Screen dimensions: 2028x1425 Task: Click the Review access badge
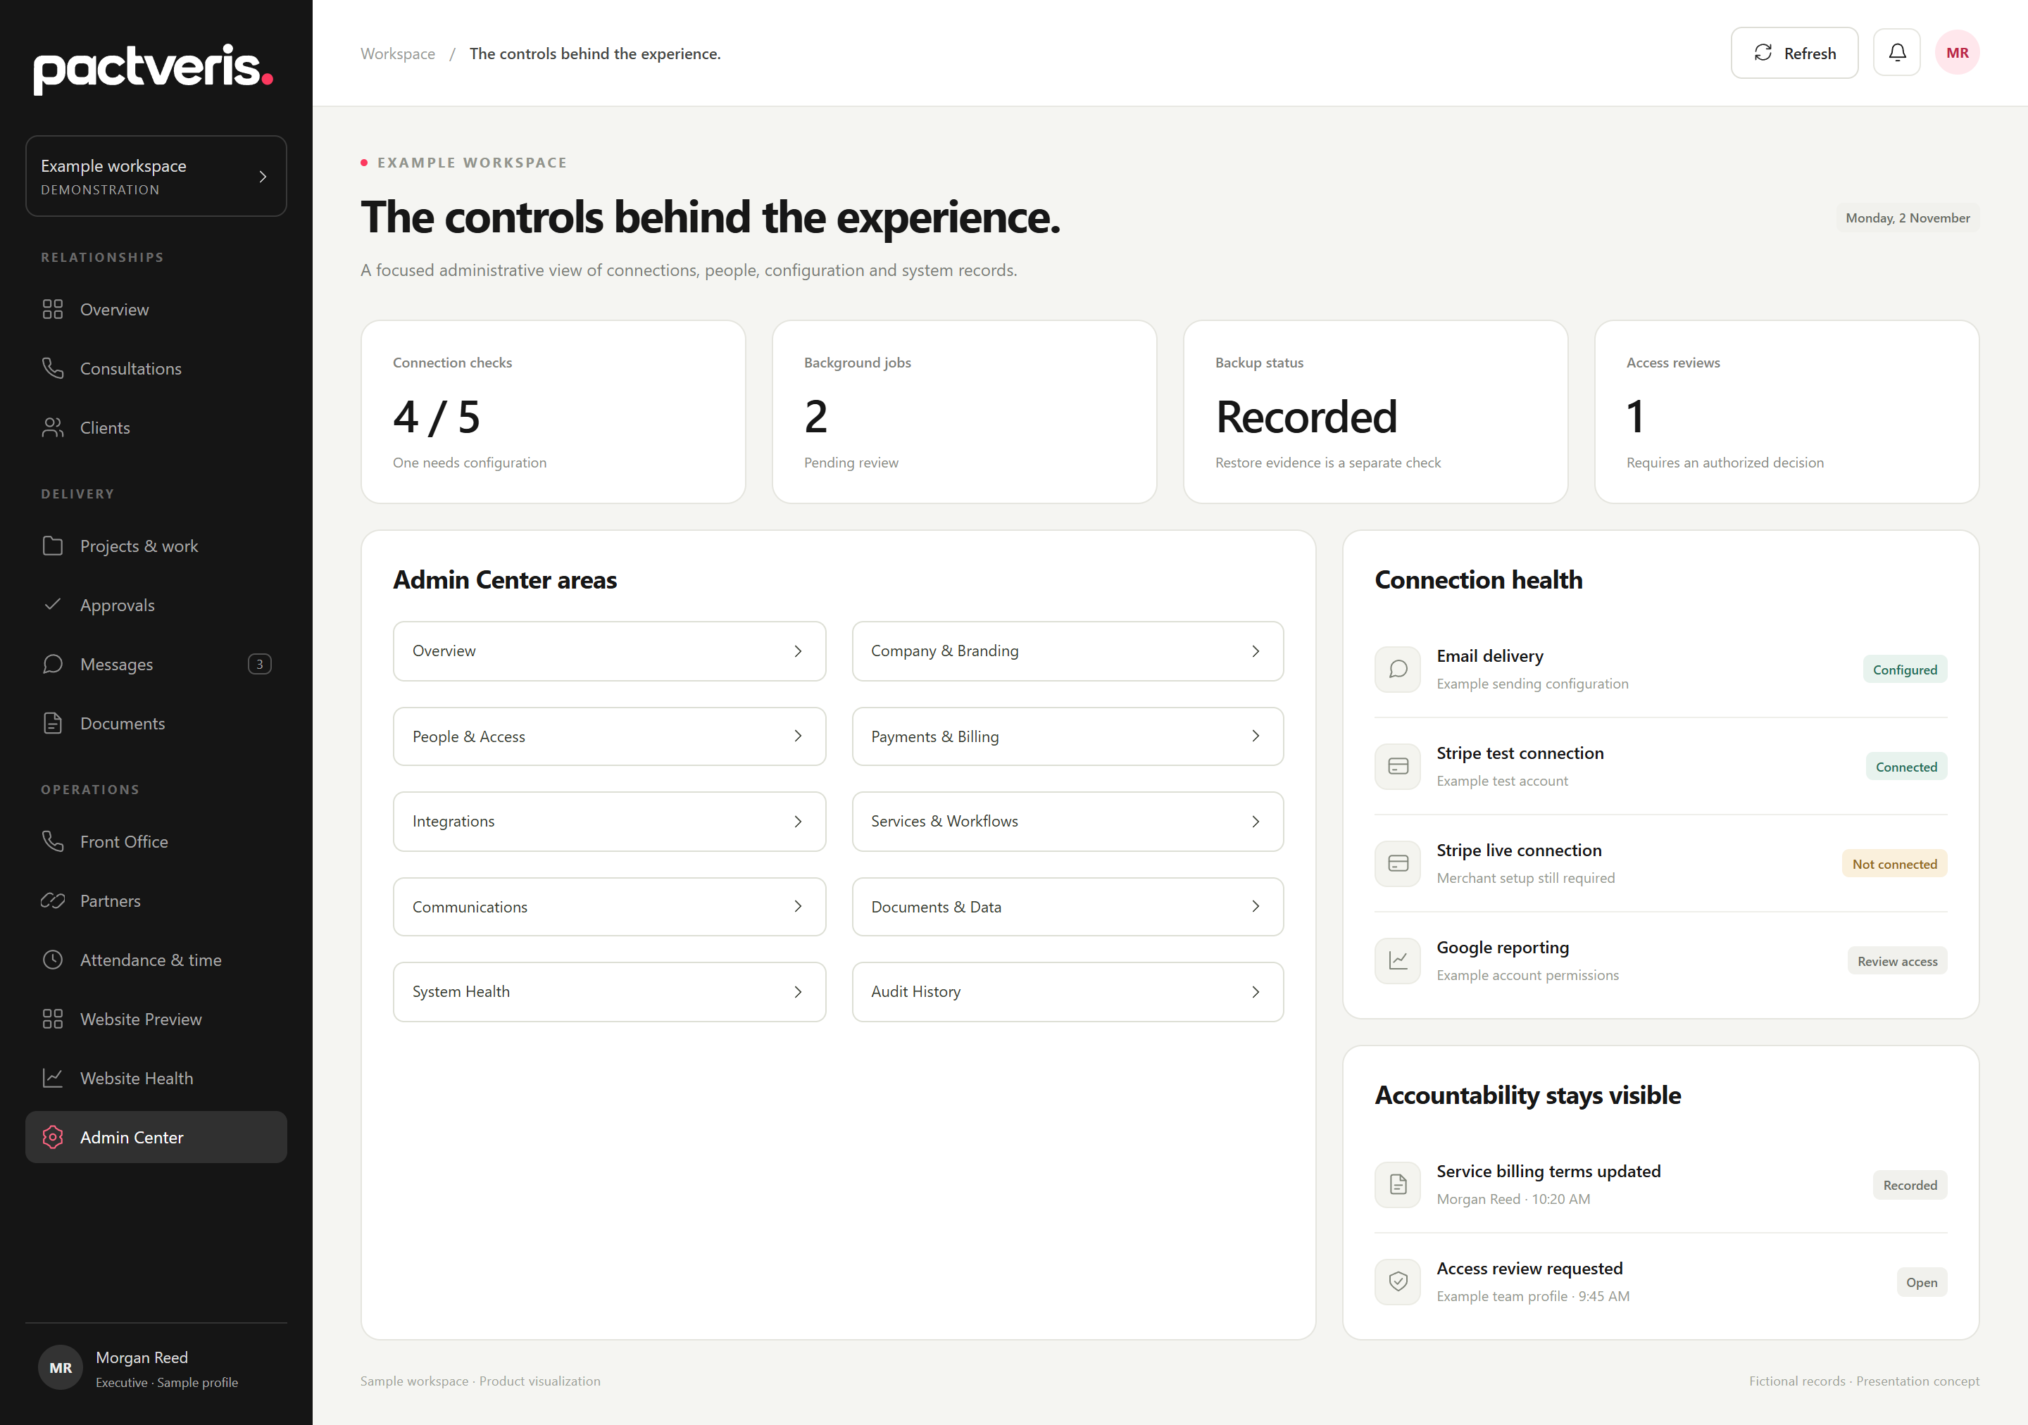pos(1896,960)
